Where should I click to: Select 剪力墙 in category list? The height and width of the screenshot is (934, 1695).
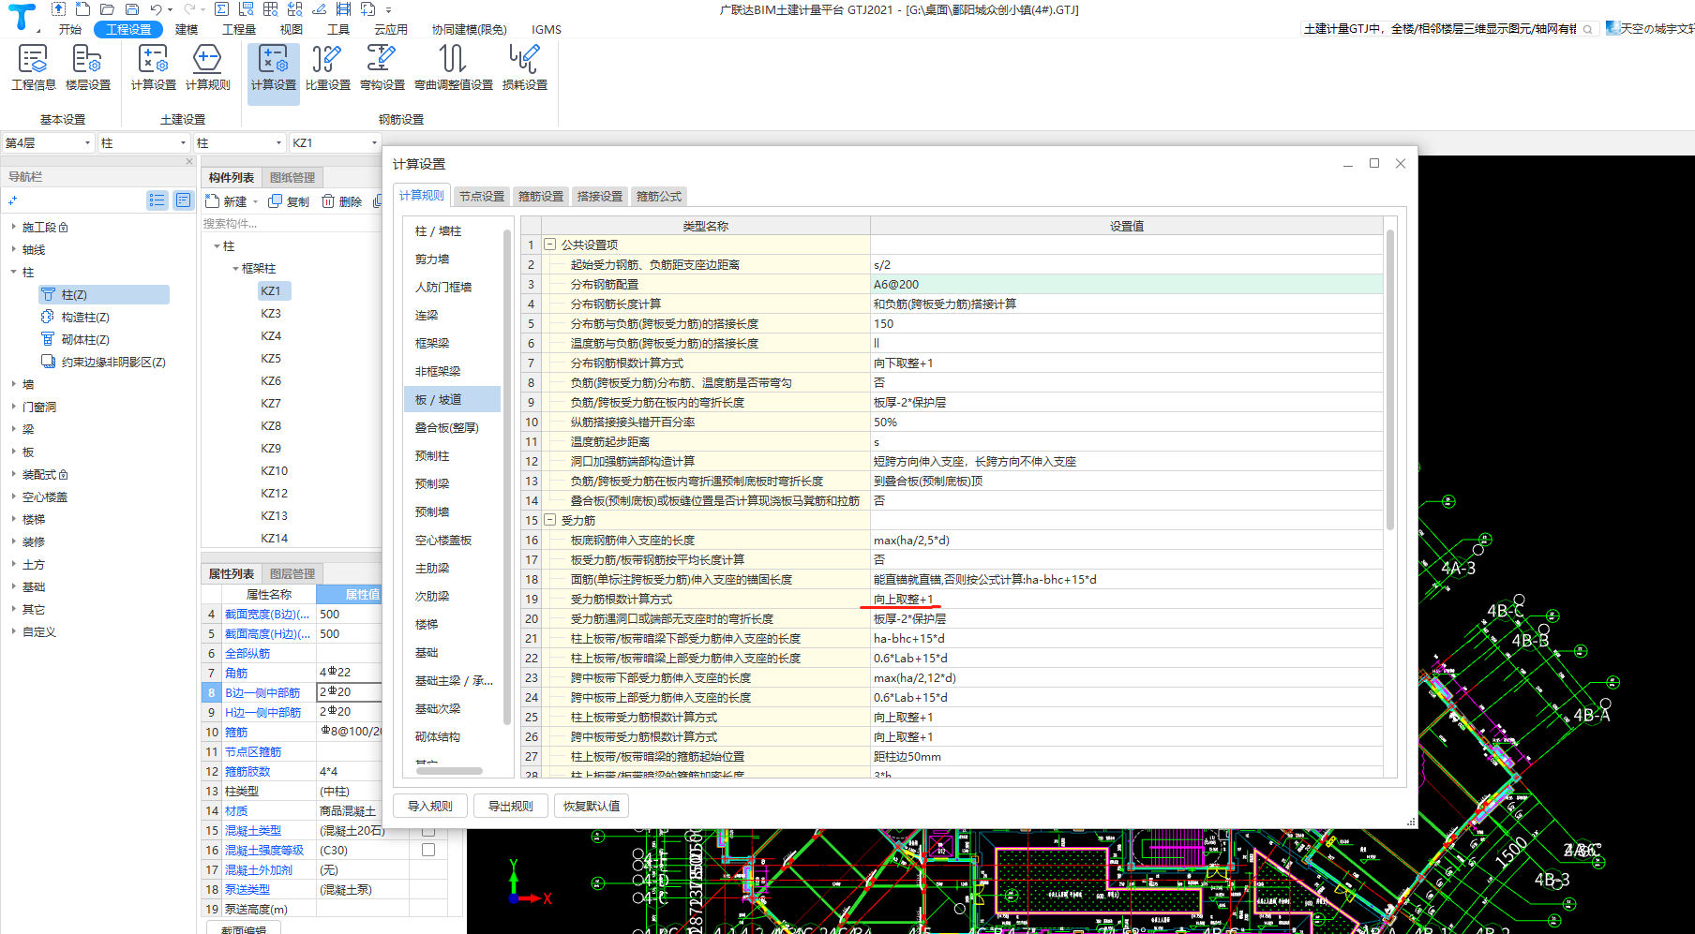(x=432, y=259)
